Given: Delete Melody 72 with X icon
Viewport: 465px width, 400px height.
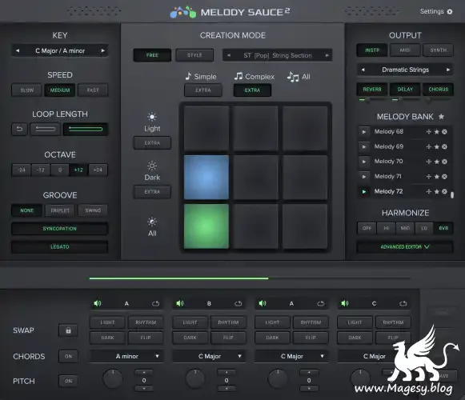Looking at the screenshot, I should point(444,192).
